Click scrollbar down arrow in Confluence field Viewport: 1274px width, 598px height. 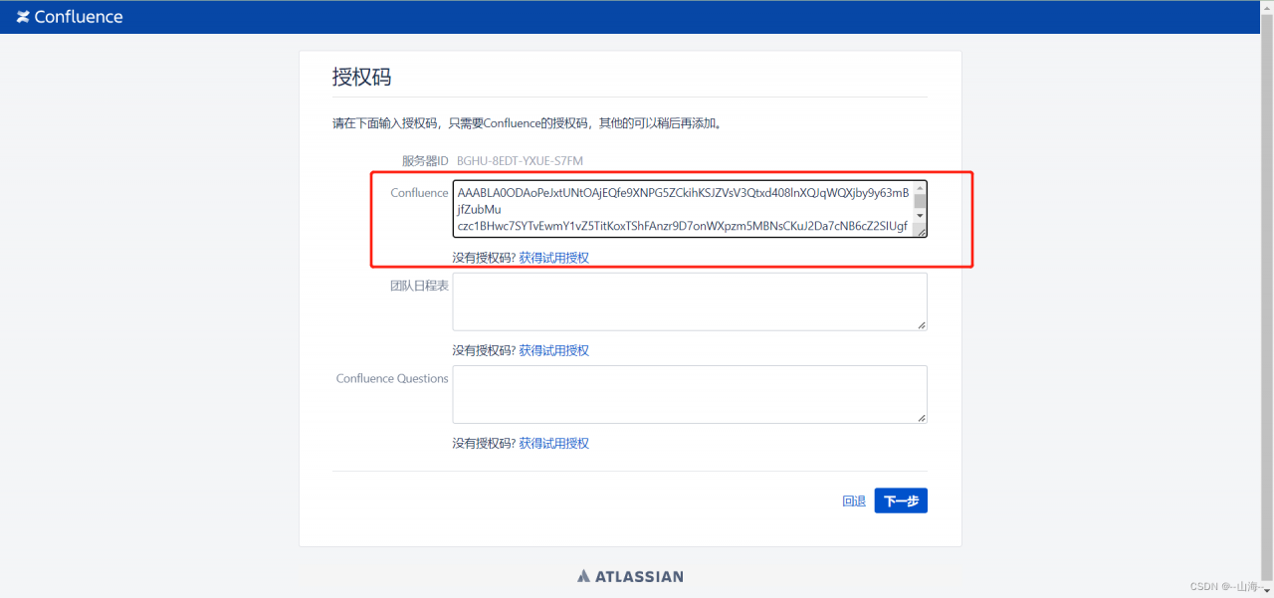click(921, 216)
